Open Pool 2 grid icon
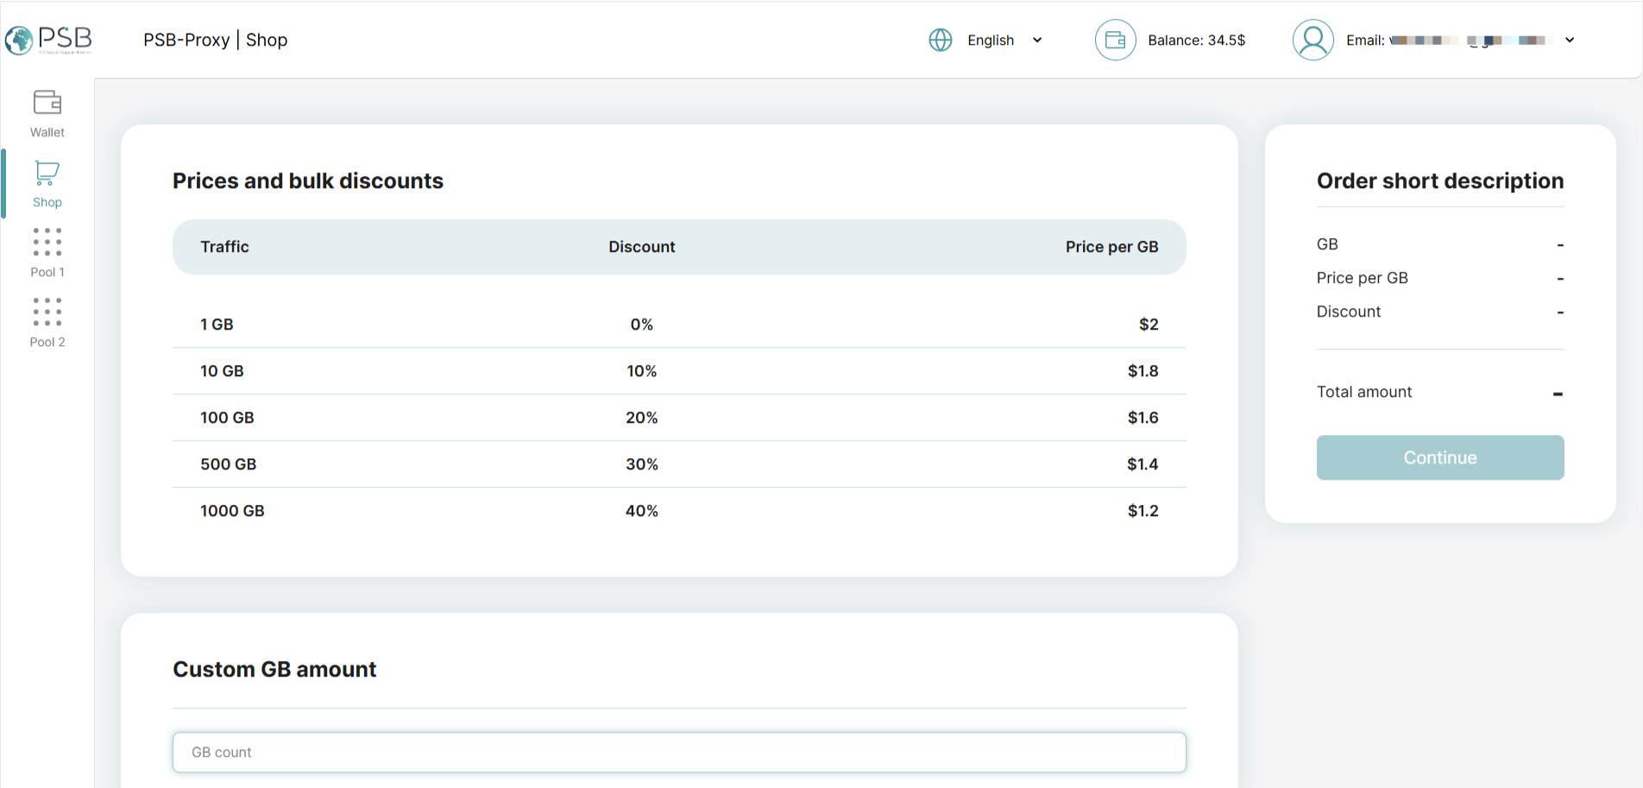Screen dimensions: 1643x788 [x=47, y=312]
